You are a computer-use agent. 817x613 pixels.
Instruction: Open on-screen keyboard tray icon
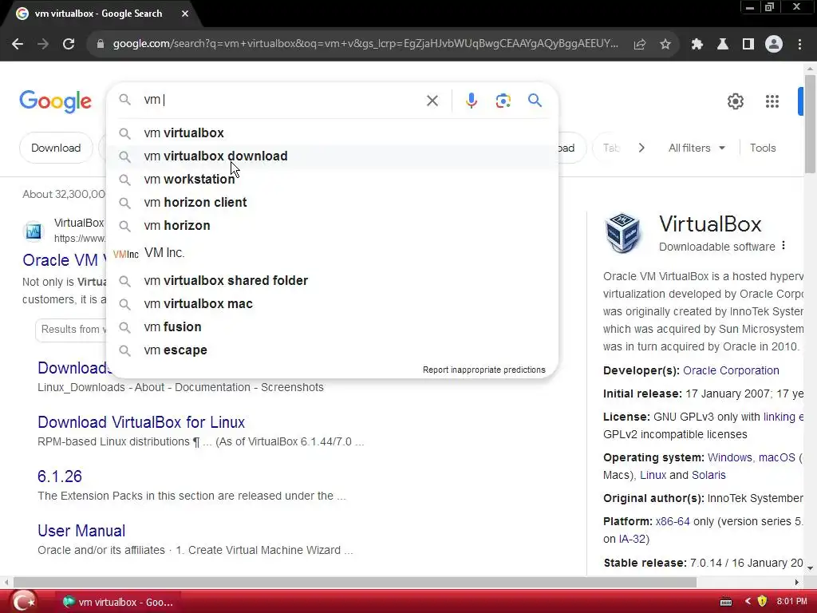726,602
